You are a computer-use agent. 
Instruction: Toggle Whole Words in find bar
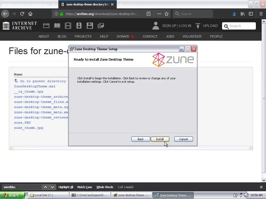click(x=105, y=187)
